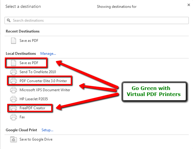Select HP LaserJet P2035 printer
193x149 pixels.
(x=34, y=99)
